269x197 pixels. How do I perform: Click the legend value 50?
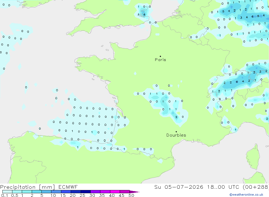point(132,195)
